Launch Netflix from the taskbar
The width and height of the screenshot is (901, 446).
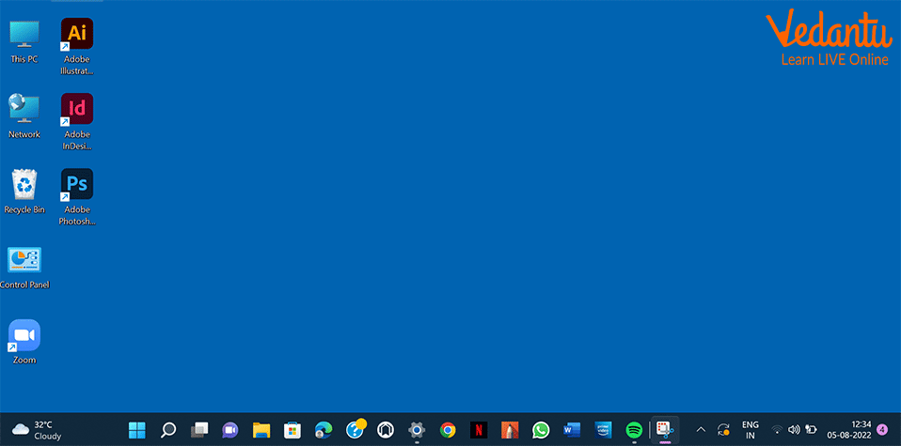pyautogui.click(x=479, y=430)
